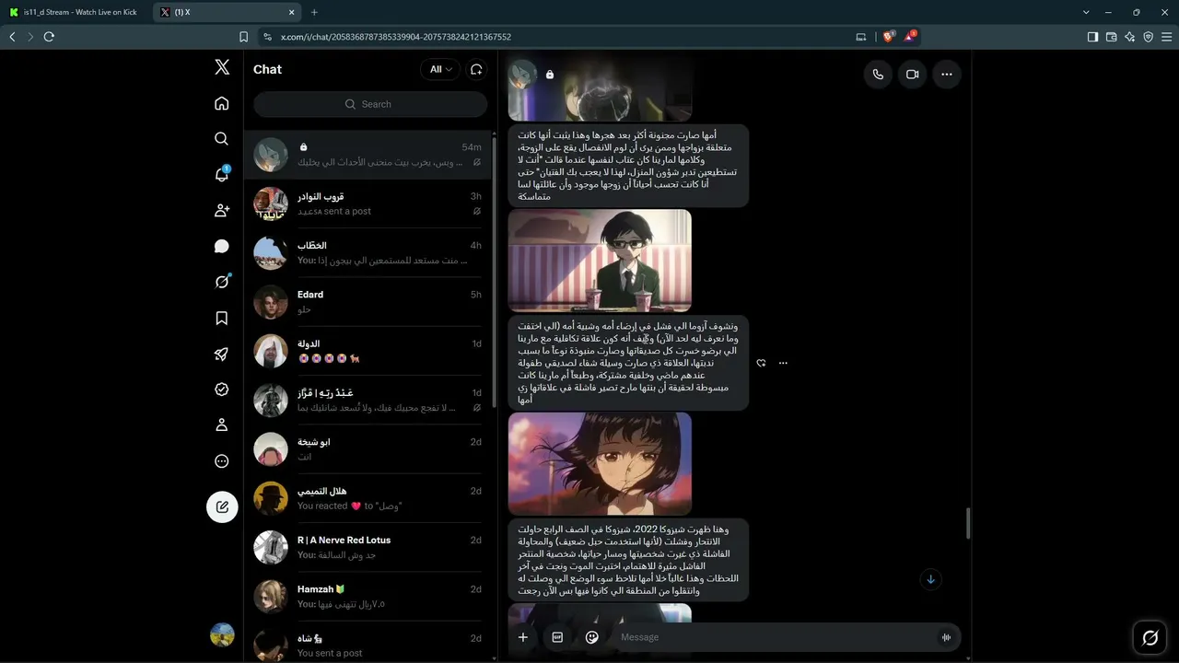Open the Grok icon in sidebar

(222, 282)
